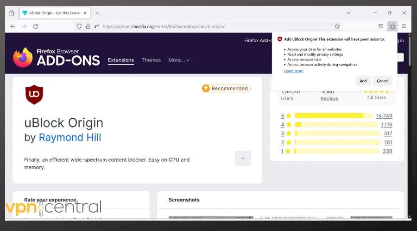
Task: Click the uBlock Origin title text
Action: (63, 123)
